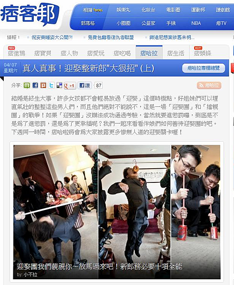
Task: Click the Facebook 讚 like button
Action: [85, 85]
